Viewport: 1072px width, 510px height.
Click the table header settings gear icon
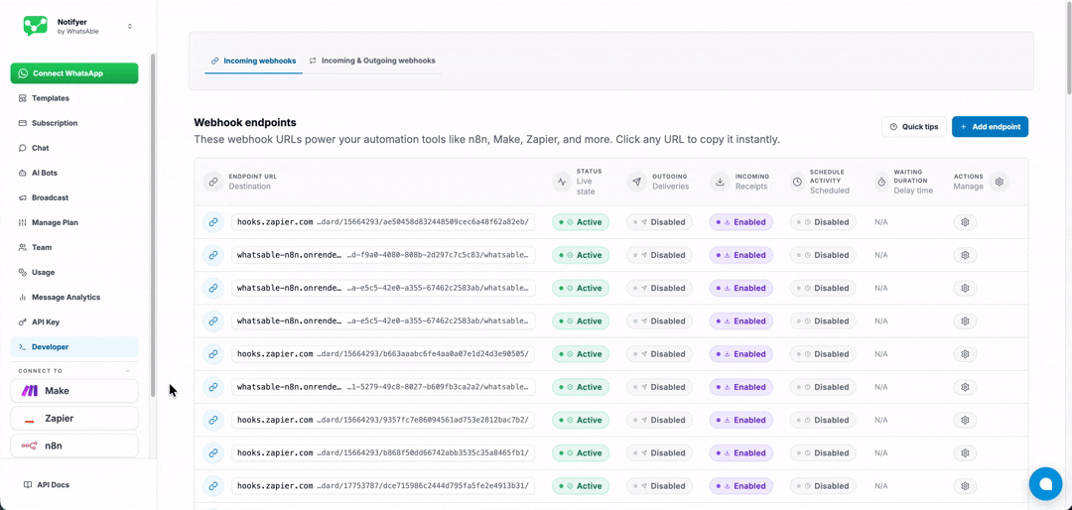(999, 182)
